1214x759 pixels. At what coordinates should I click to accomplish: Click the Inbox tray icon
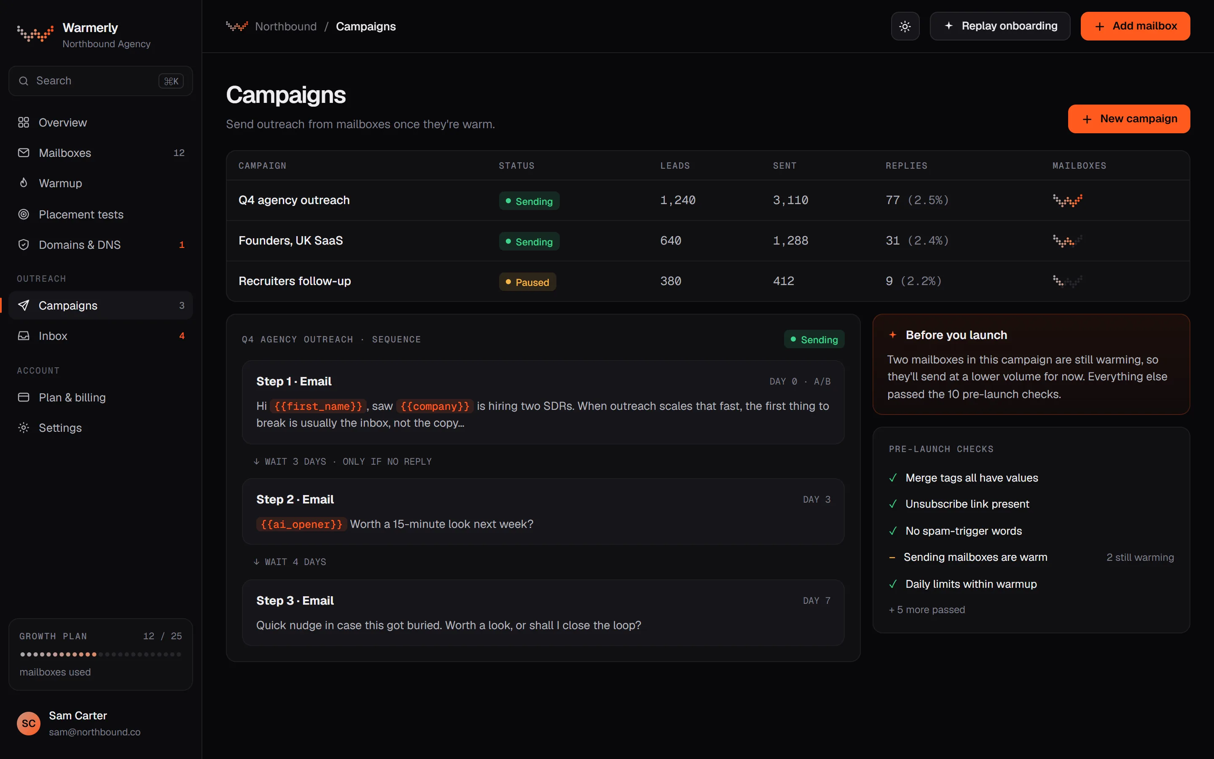24,336
